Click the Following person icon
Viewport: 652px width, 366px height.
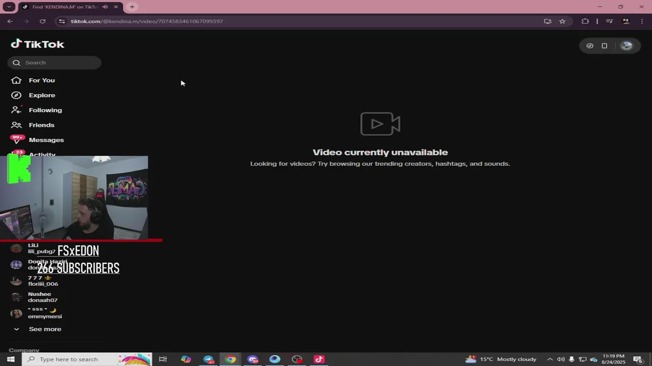[16, 110]
